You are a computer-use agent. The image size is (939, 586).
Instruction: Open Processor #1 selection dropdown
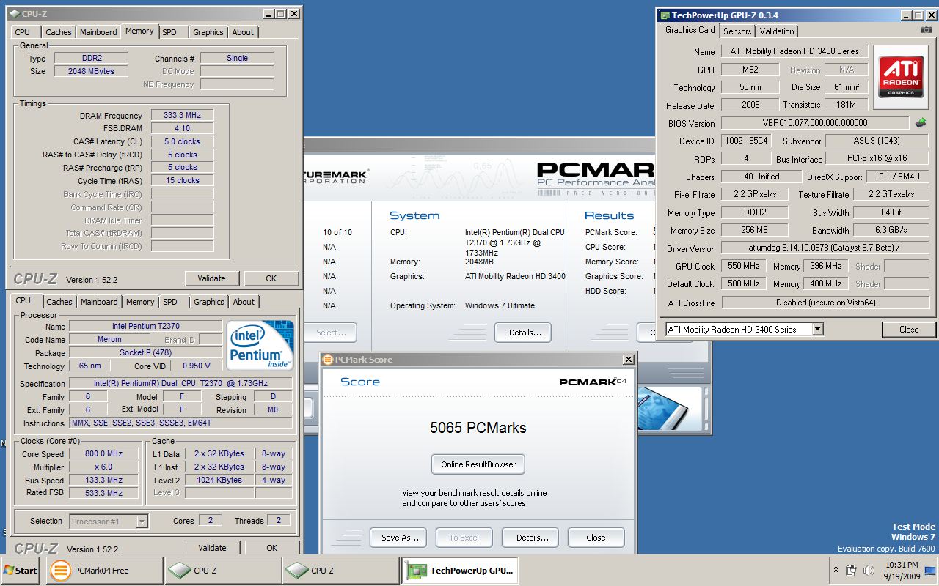(x=142, y=522)
